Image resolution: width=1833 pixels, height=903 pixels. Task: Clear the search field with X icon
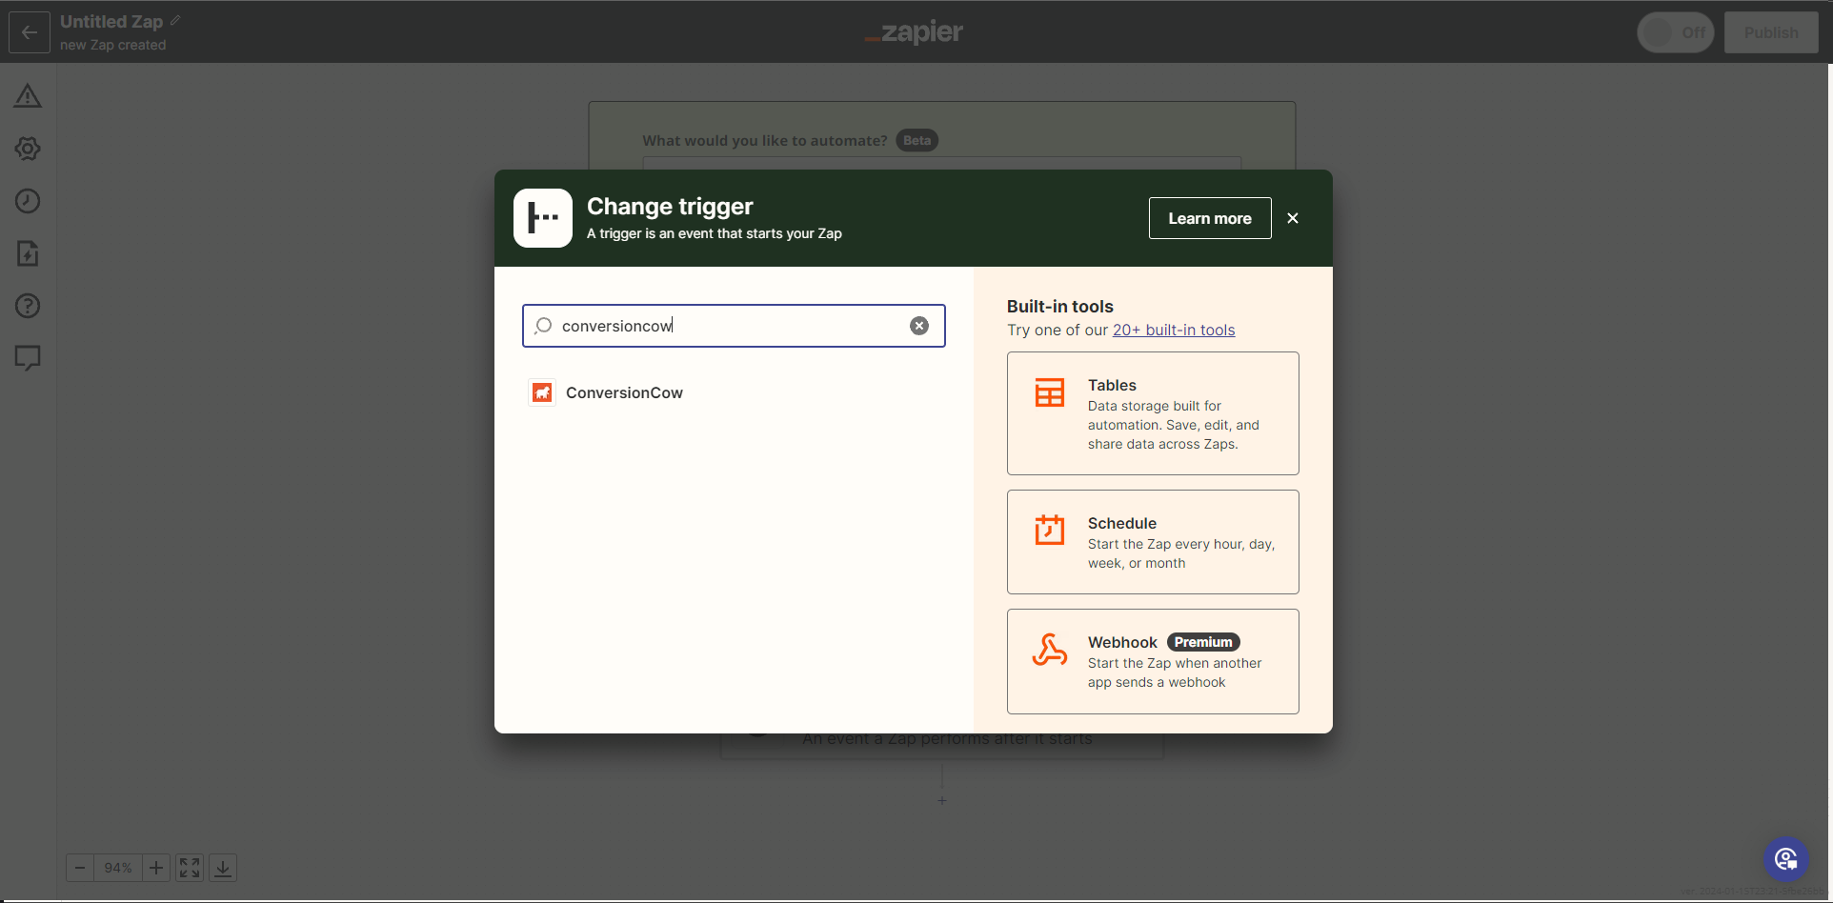(x=919, y=326)
